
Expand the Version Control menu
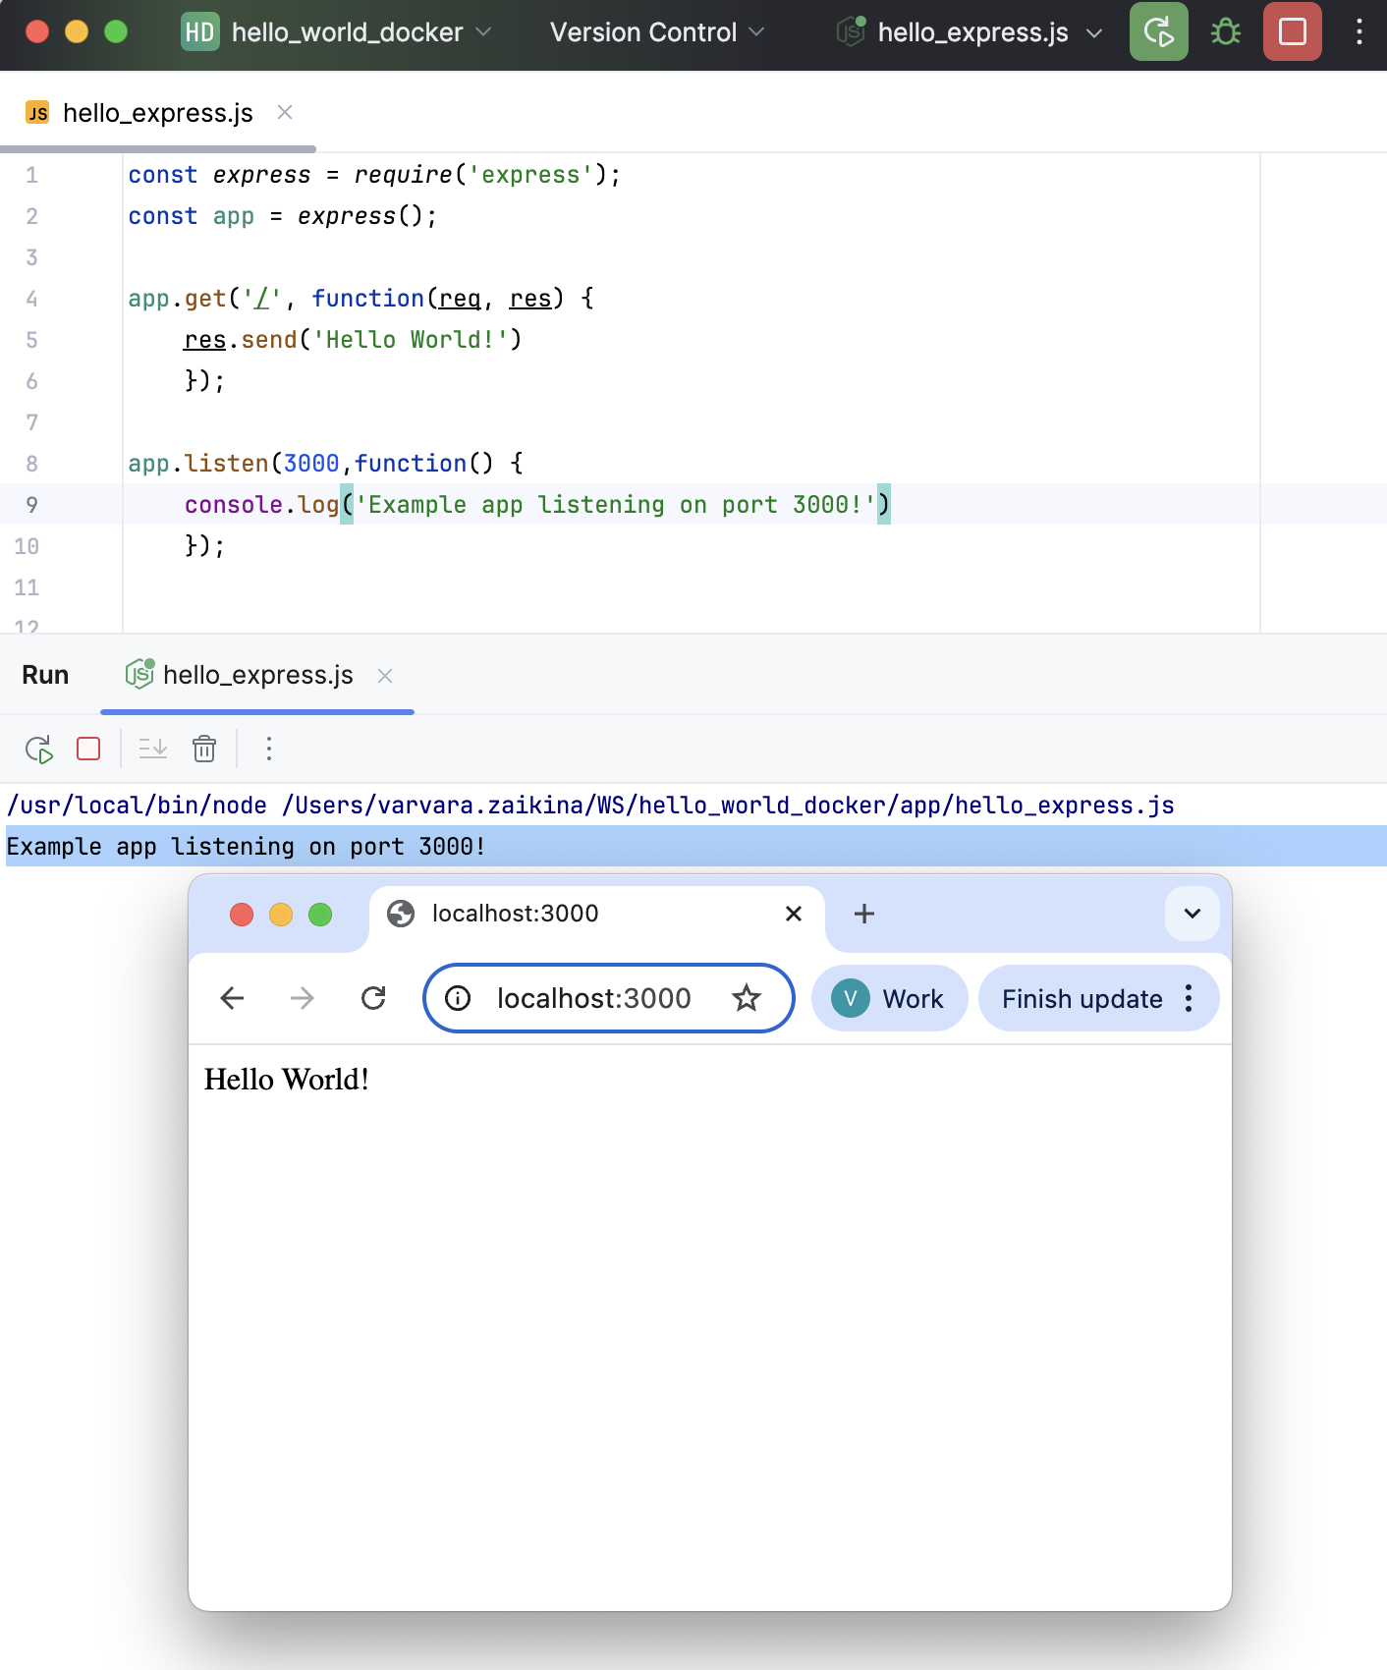[656, 32]
